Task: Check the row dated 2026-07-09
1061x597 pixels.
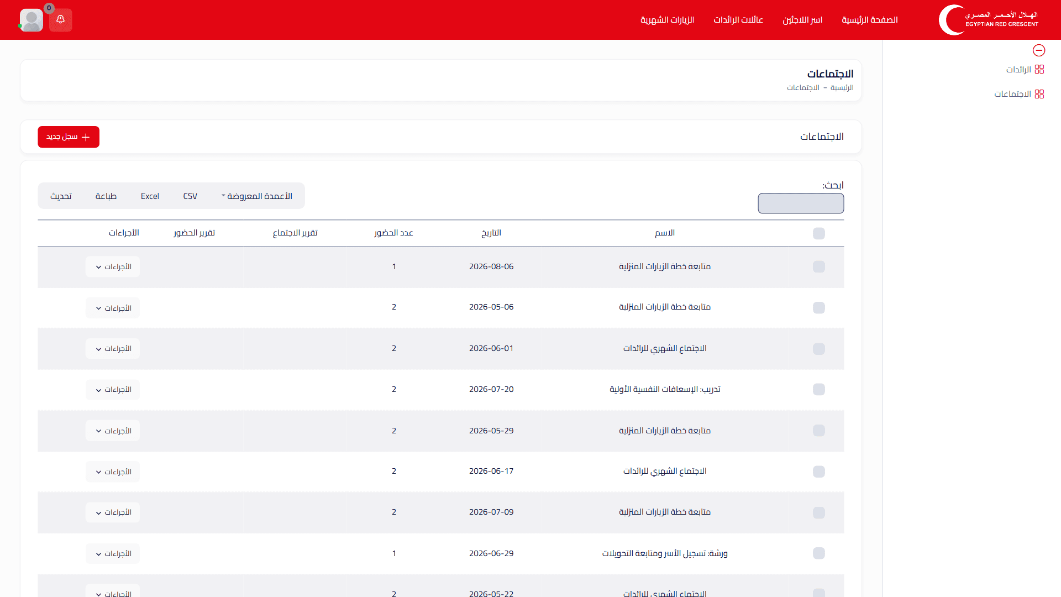Action: (x=819, y=512)
